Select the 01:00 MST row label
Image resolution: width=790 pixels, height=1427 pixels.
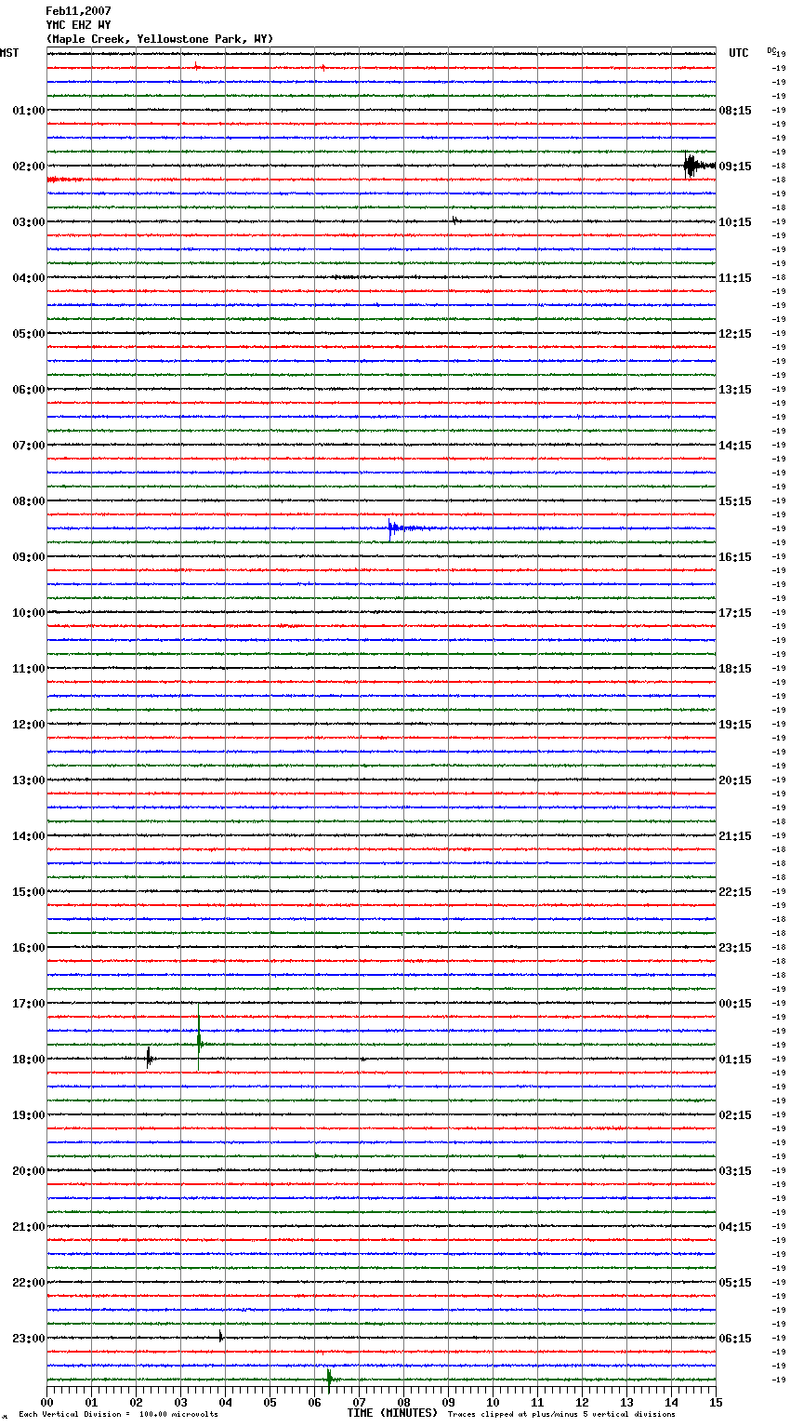[29, 111]
